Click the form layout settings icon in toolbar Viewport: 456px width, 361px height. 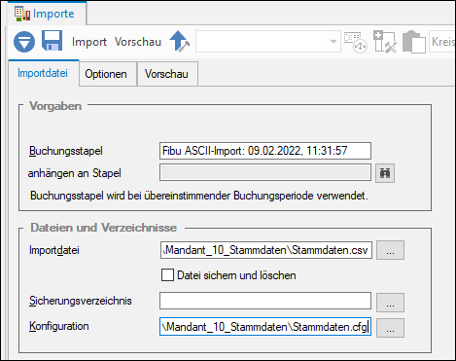pos(355,42)
